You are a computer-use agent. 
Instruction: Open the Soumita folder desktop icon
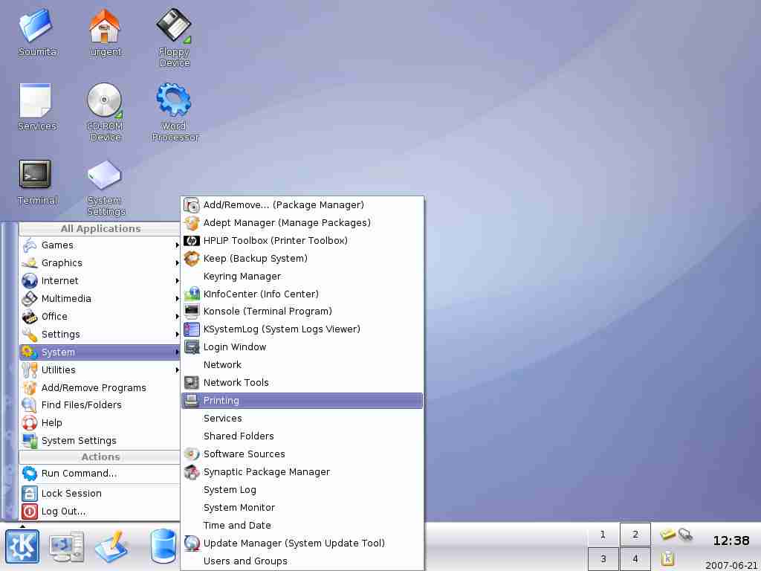(36, 32)
